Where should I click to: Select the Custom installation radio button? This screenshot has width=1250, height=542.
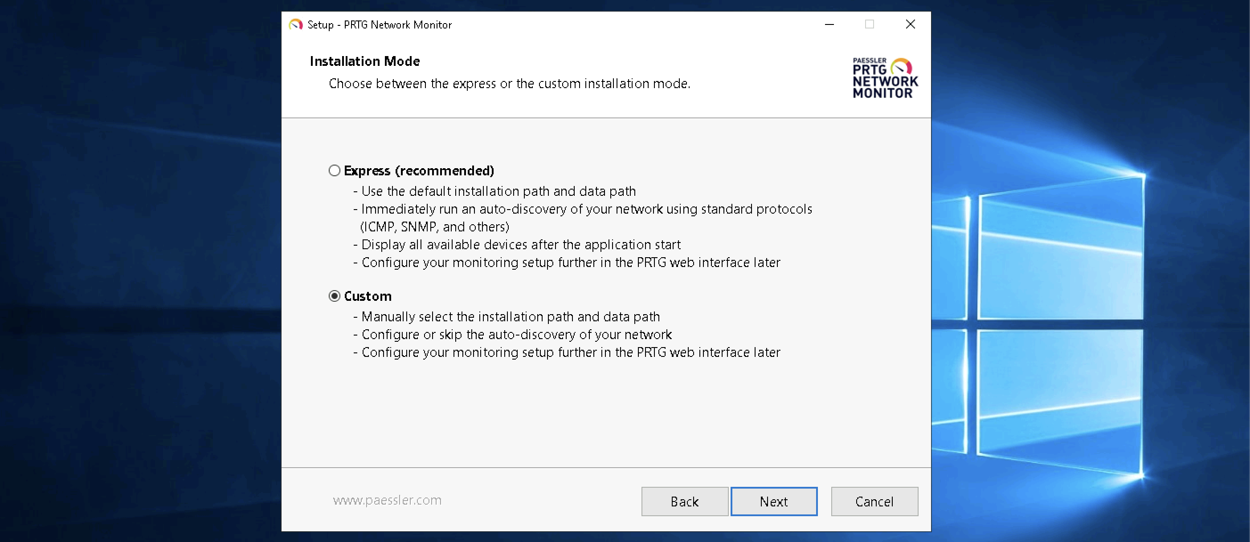pyautogui.click(x=335, y=296)
